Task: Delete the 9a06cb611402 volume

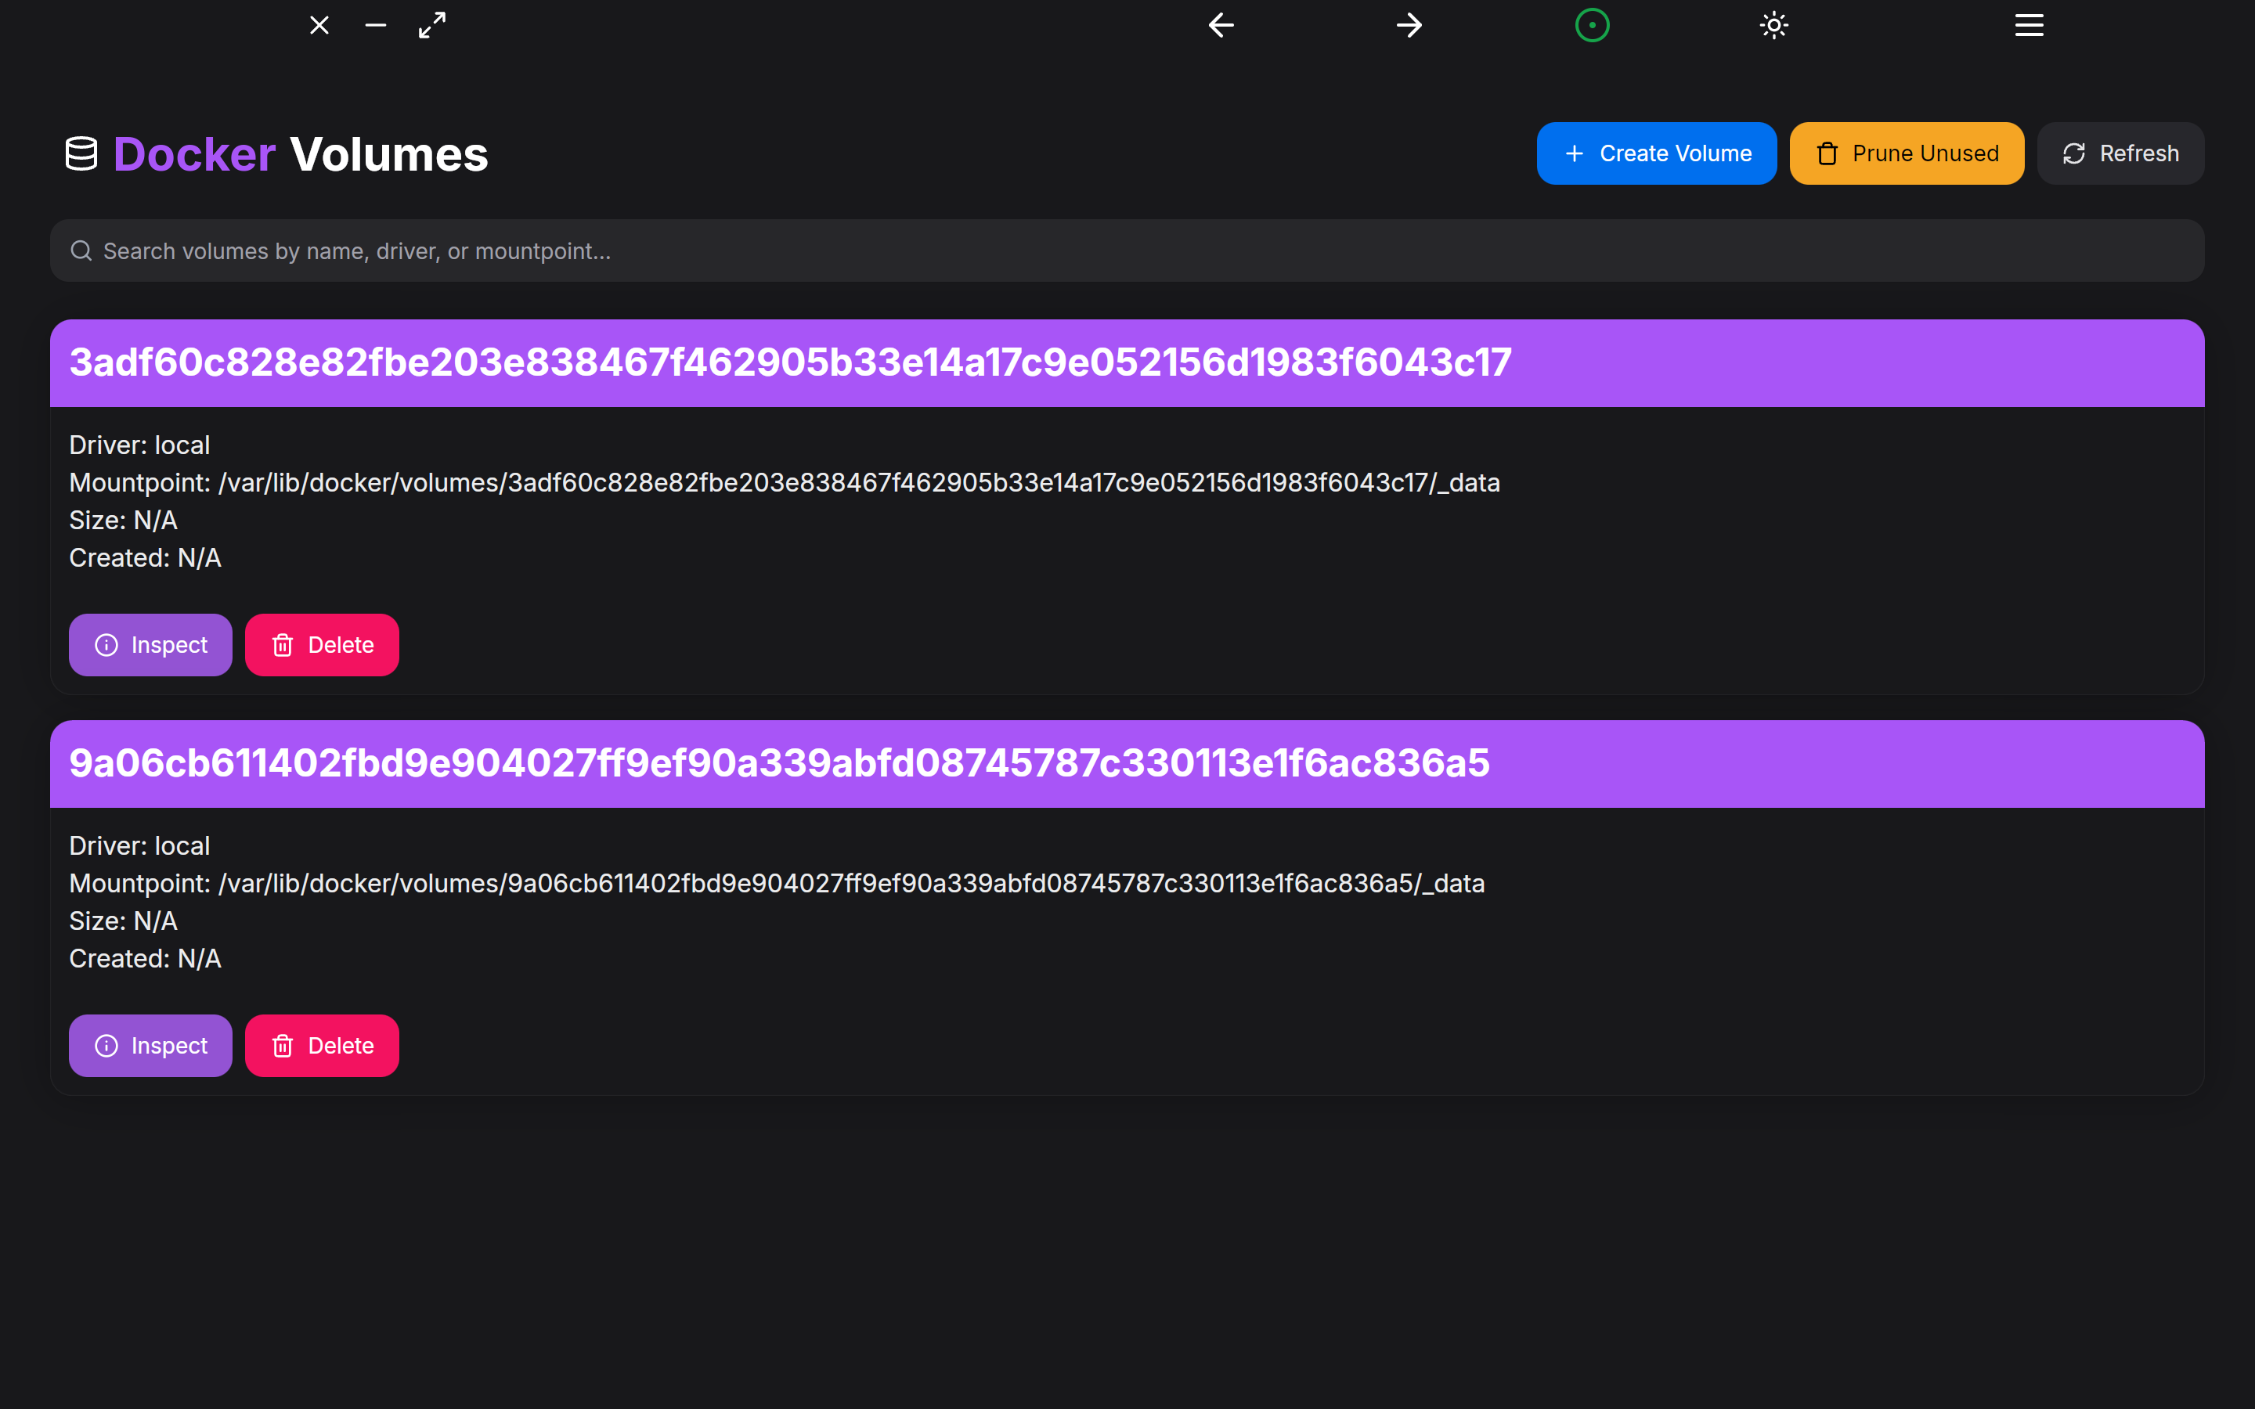Action: click(x=322, y=1046)
